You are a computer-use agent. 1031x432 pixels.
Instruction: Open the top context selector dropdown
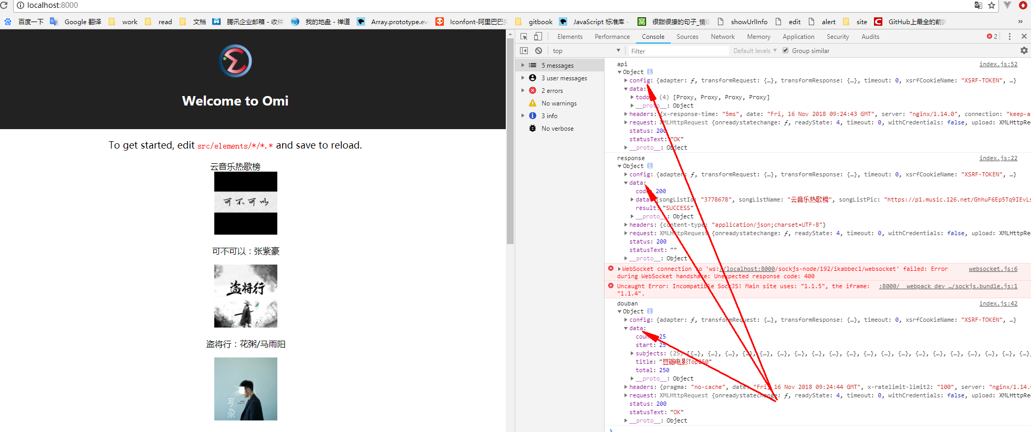(x=586, y=50)
